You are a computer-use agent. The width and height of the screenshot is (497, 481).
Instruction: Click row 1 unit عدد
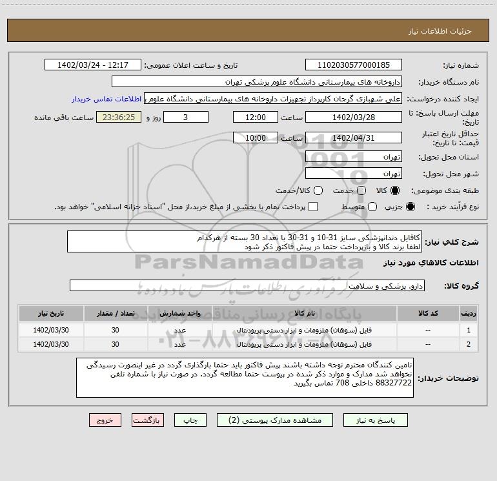pyautogui.click(x=179, y=330)
